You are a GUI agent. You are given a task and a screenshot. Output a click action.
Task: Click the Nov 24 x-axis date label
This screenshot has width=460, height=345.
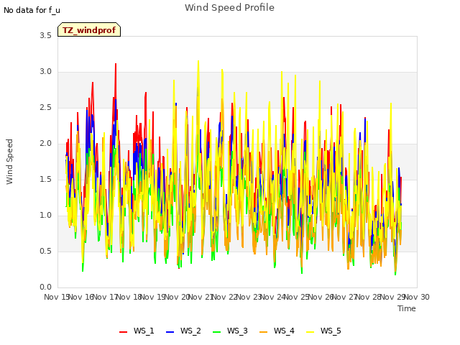pyautogui.click(x=273, y=297)
